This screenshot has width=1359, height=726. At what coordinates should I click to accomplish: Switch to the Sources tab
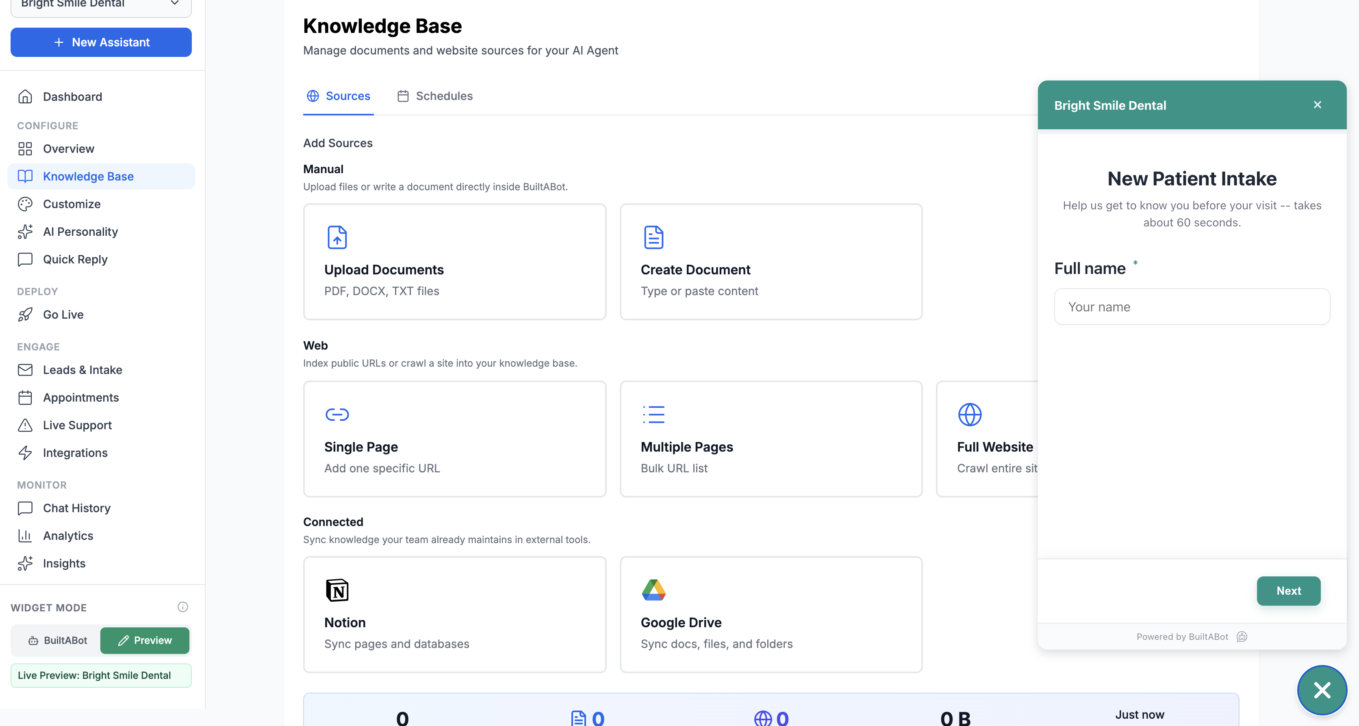pos(338,96)
